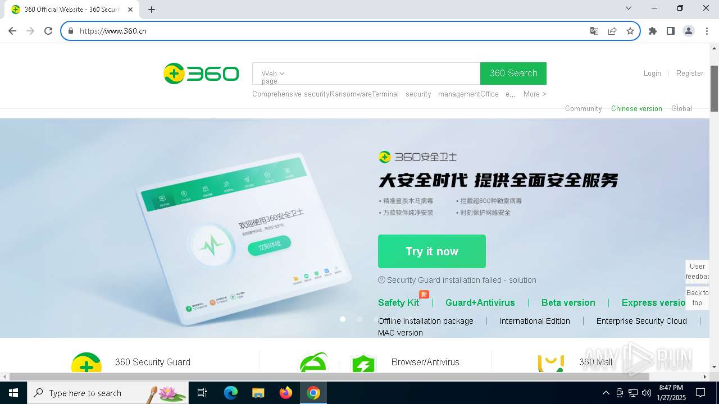The image size is (719, 404).
Task: Open the Express version link
Action: [x=653, y=302]
